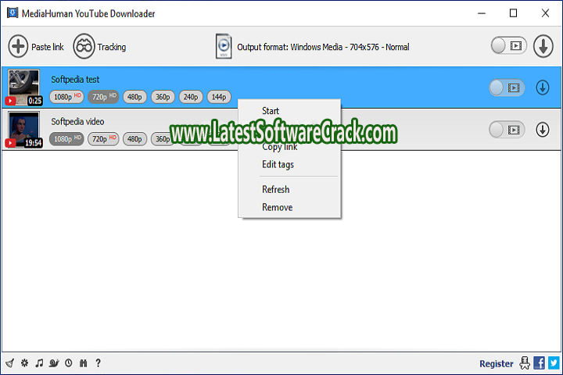Open the Facebook page icon
Screen dimensions: 563x375
[539, 363]
